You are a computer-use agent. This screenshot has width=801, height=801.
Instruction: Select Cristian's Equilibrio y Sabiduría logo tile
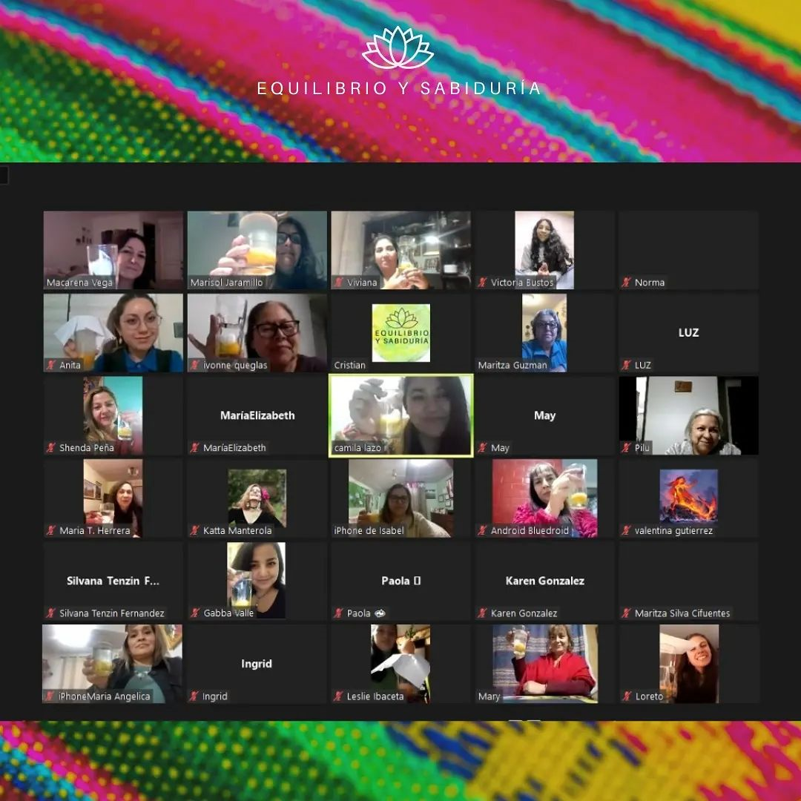(400, 333)
